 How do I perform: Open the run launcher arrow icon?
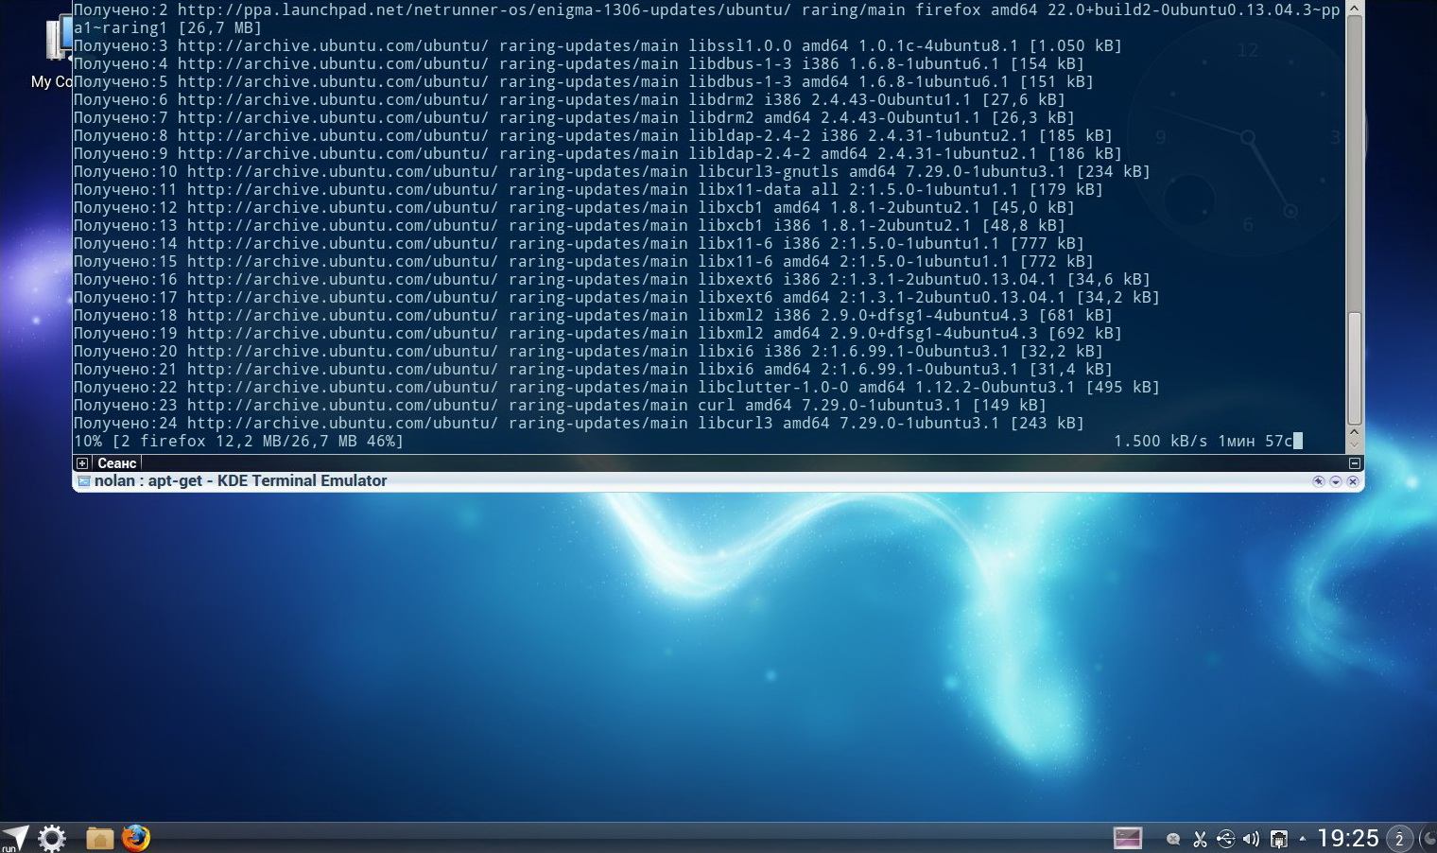15,838
